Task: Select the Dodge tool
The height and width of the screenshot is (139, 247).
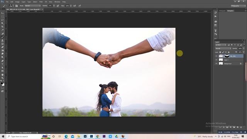Action: click(2, 57)
